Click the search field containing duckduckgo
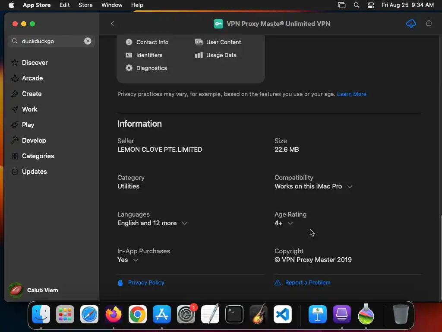 click(51, 41)
